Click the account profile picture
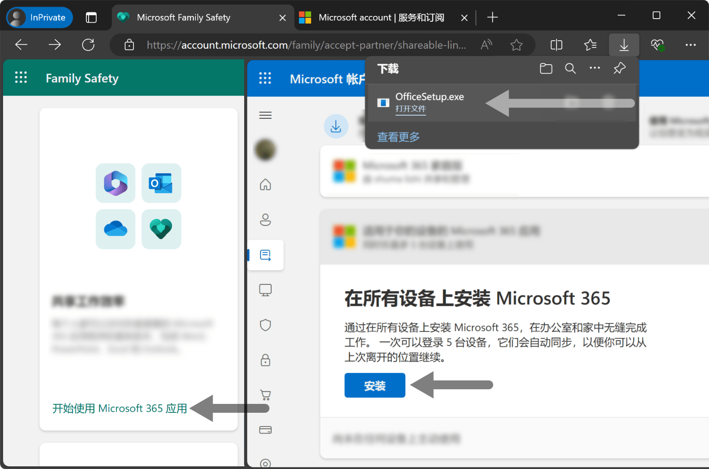Viewport: 709px width, 469px height. point(265,149)
